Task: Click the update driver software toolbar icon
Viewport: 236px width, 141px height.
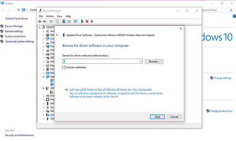Action: point(82,21)
